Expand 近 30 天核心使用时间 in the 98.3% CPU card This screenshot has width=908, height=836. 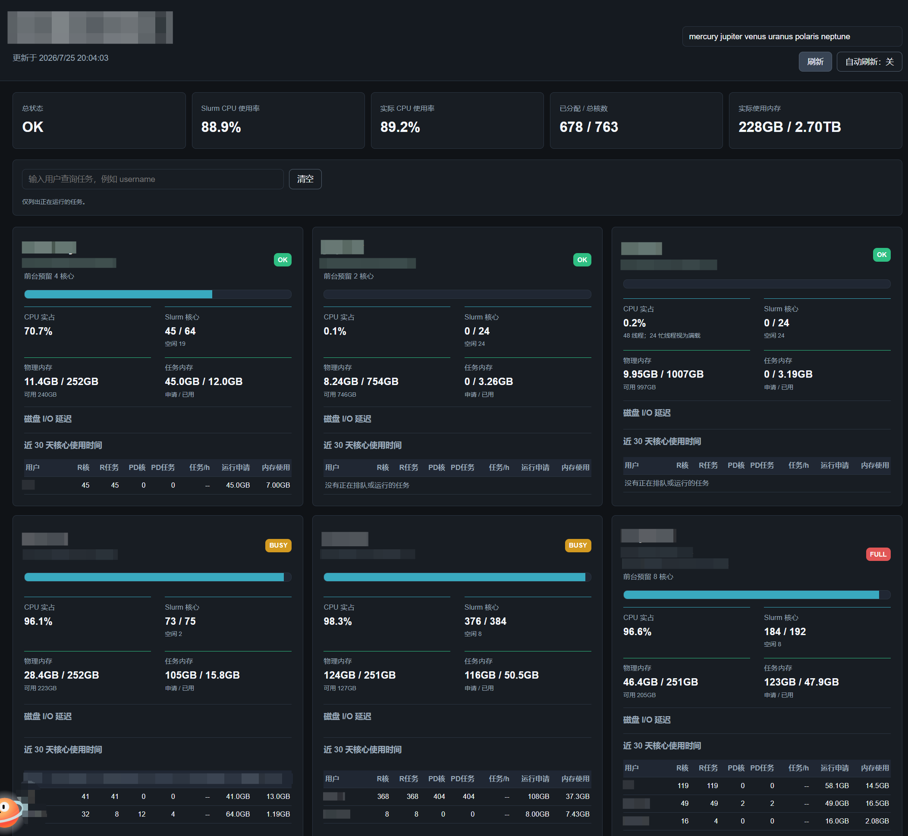click(x=363, y=750)
